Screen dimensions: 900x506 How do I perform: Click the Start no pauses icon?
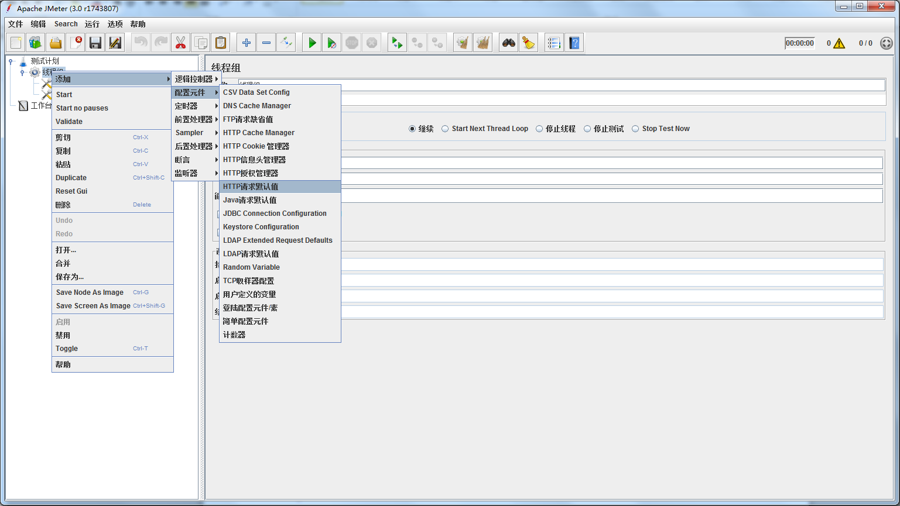click(x=332, y=43)
